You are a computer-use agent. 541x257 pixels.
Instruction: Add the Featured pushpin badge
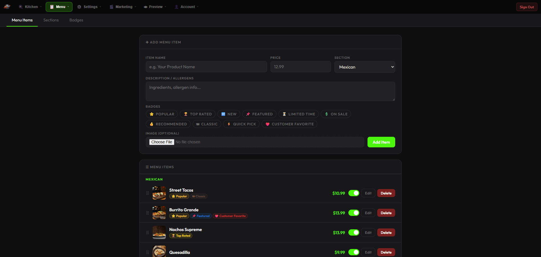click(259, 114)
